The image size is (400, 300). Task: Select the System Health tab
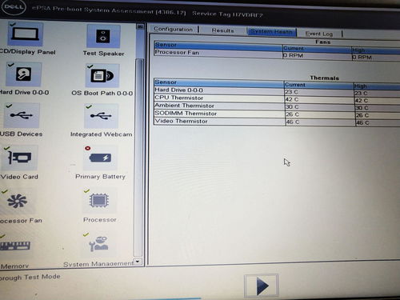coord(271,31)
